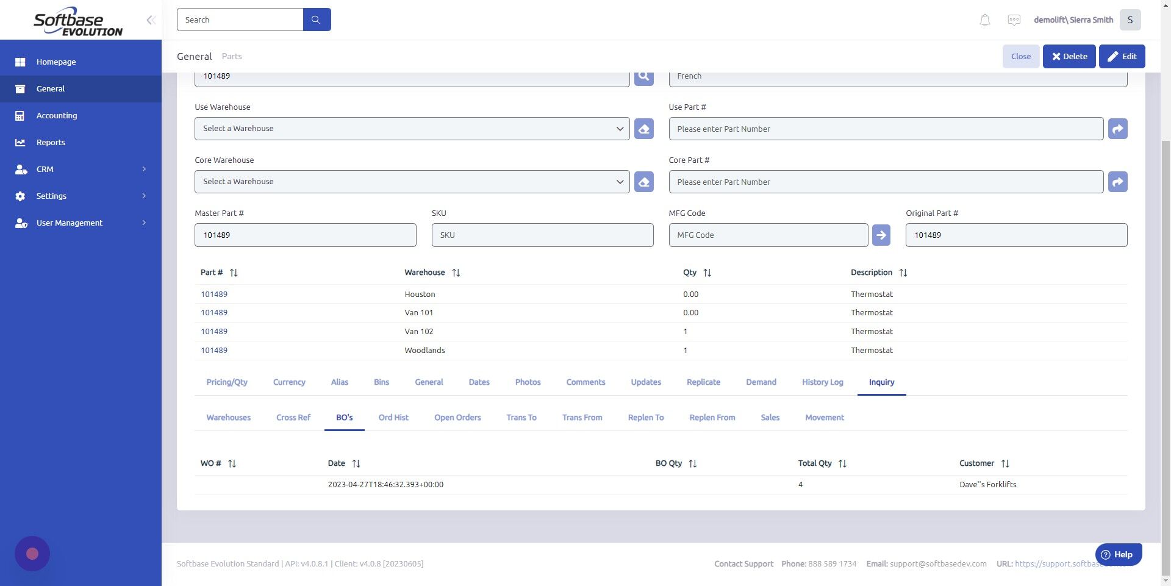The height and width of the screenshot is (586, 1171).
Task: Click the MFG Code arrow button
Action: (881, 235)
